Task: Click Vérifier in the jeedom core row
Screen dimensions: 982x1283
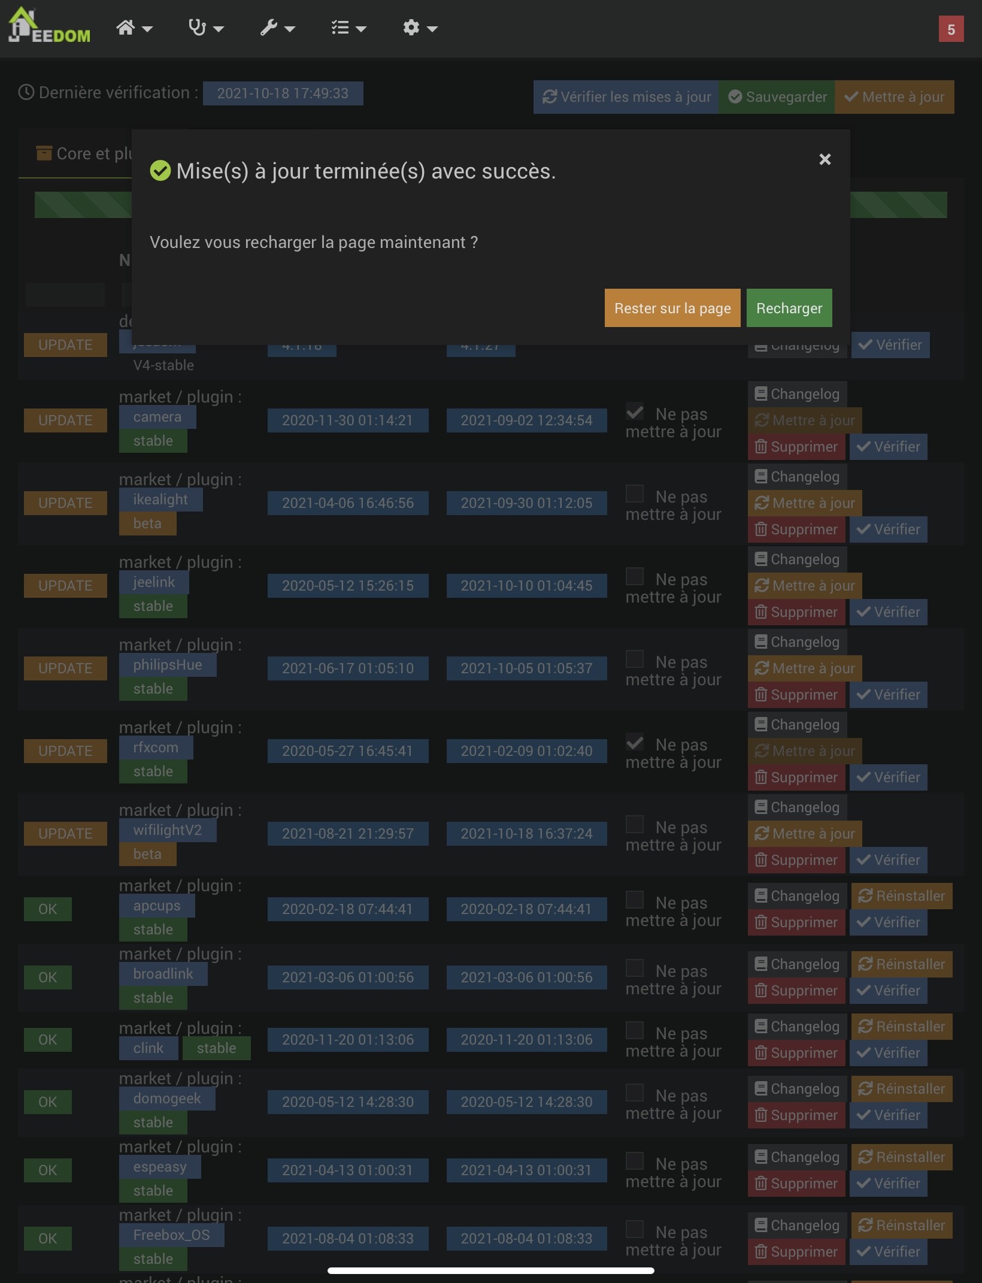Action: point(890,345)
